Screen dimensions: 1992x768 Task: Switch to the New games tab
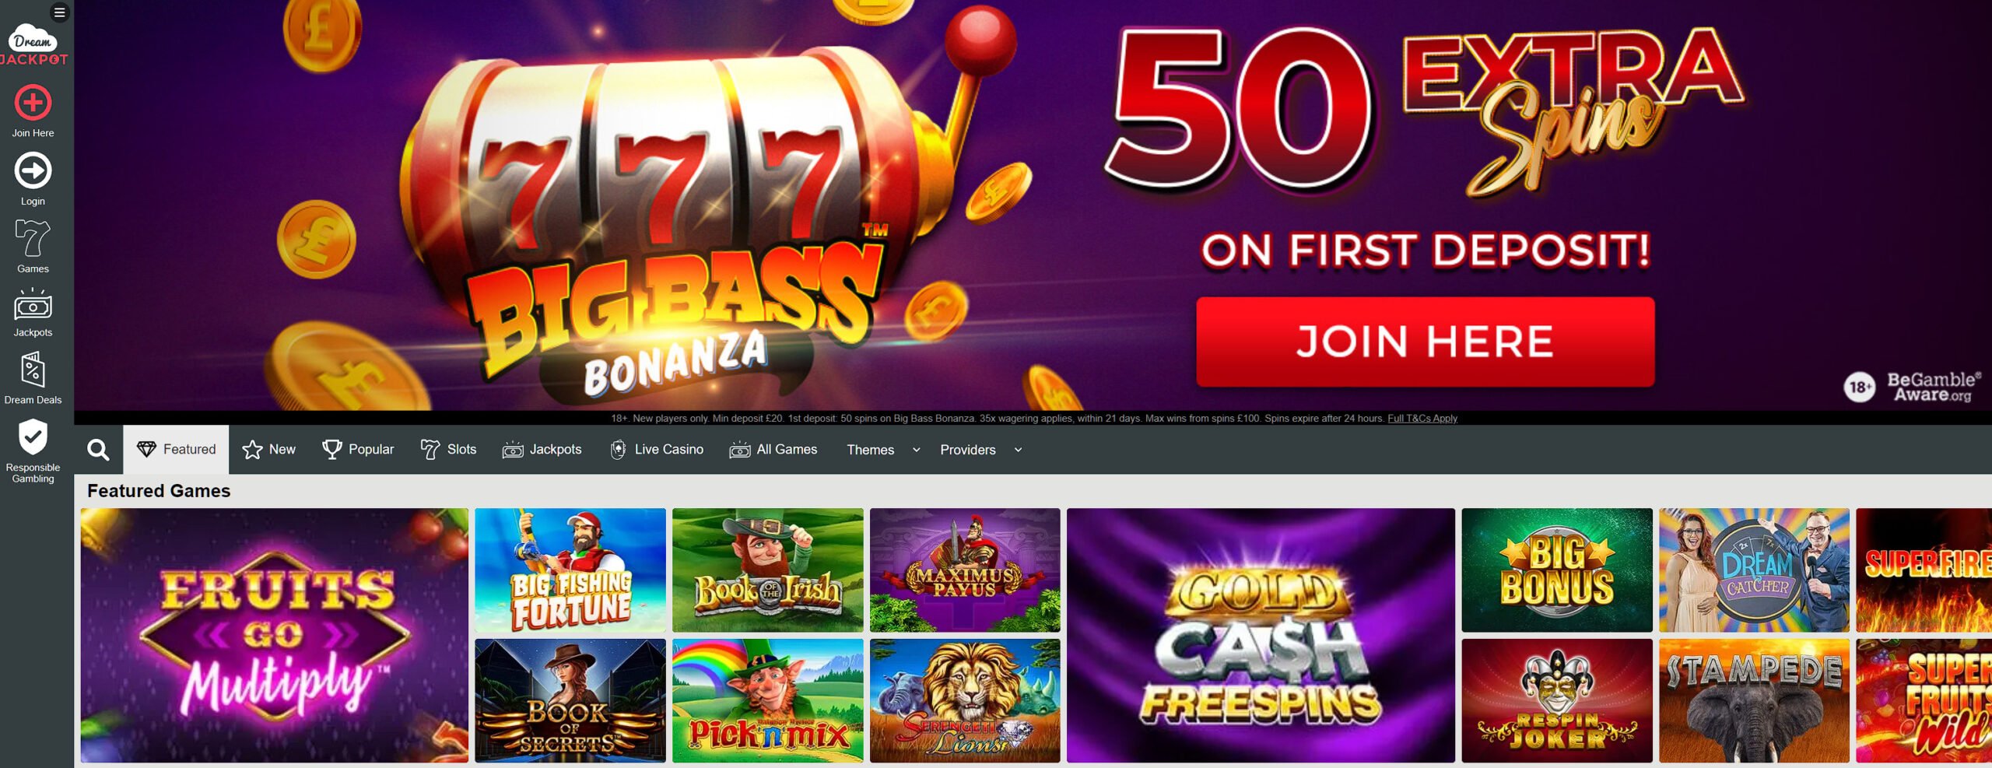pos(268,450)
